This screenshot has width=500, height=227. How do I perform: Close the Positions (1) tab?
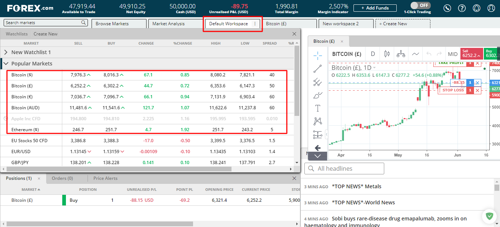39,178
